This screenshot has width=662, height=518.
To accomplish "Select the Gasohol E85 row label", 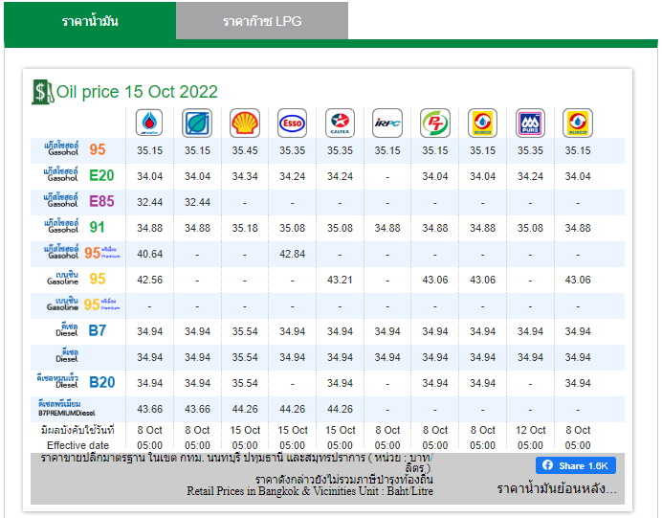I will coord(79,201).
